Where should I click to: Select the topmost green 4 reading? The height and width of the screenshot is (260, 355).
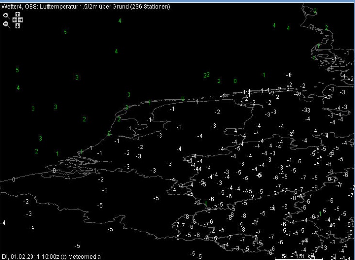coord(120,21)
